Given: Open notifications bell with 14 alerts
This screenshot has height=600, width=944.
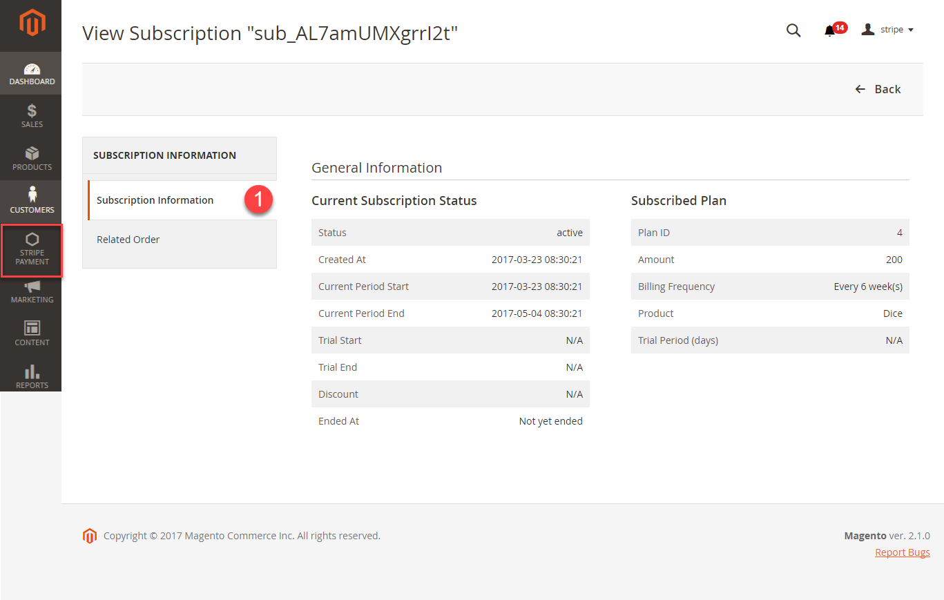Looking at the screenshot, I should click(x=830, y=30).
